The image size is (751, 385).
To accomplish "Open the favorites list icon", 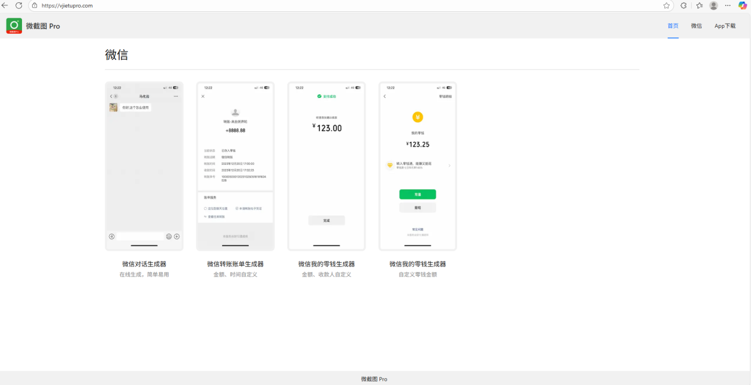I will (699, 5).
